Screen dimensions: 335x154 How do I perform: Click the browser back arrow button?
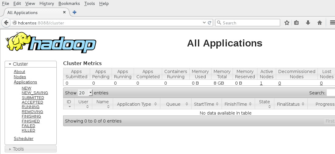[x=6, y=23]
